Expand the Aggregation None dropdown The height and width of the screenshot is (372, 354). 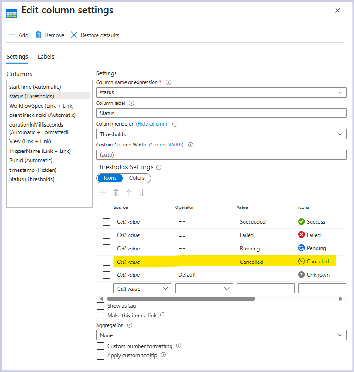[x=221, y=335]
